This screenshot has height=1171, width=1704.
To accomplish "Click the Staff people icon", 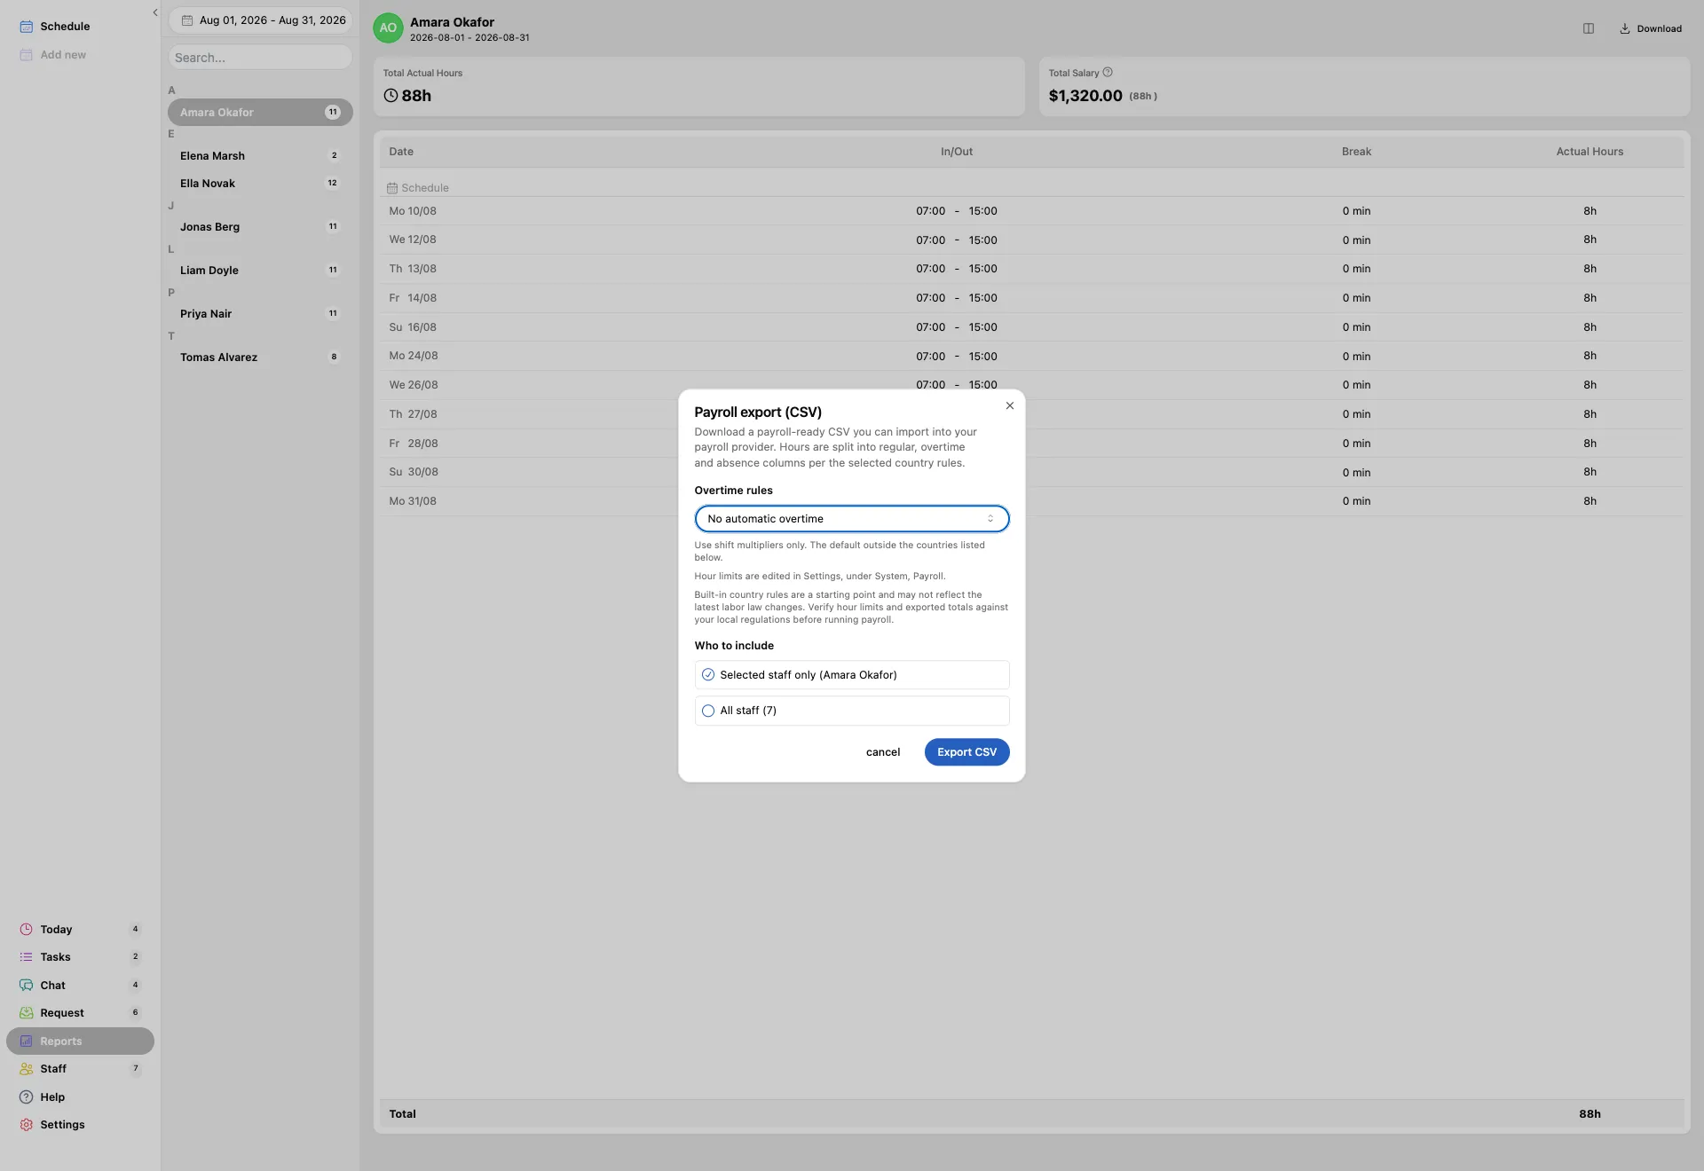I will click(x=27, y=1069).
